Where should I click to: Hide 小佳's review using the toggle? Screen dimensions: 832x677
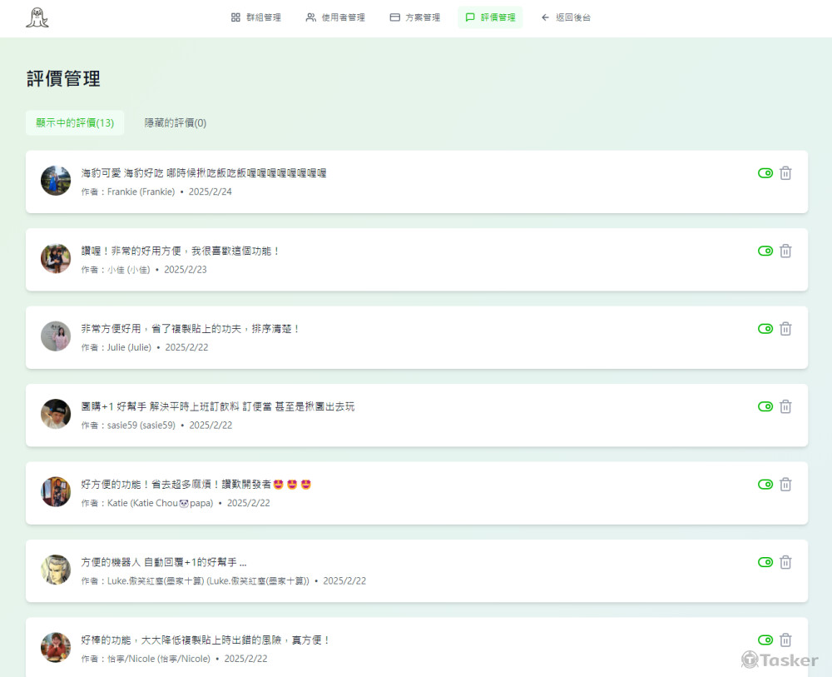coord(765,251)
